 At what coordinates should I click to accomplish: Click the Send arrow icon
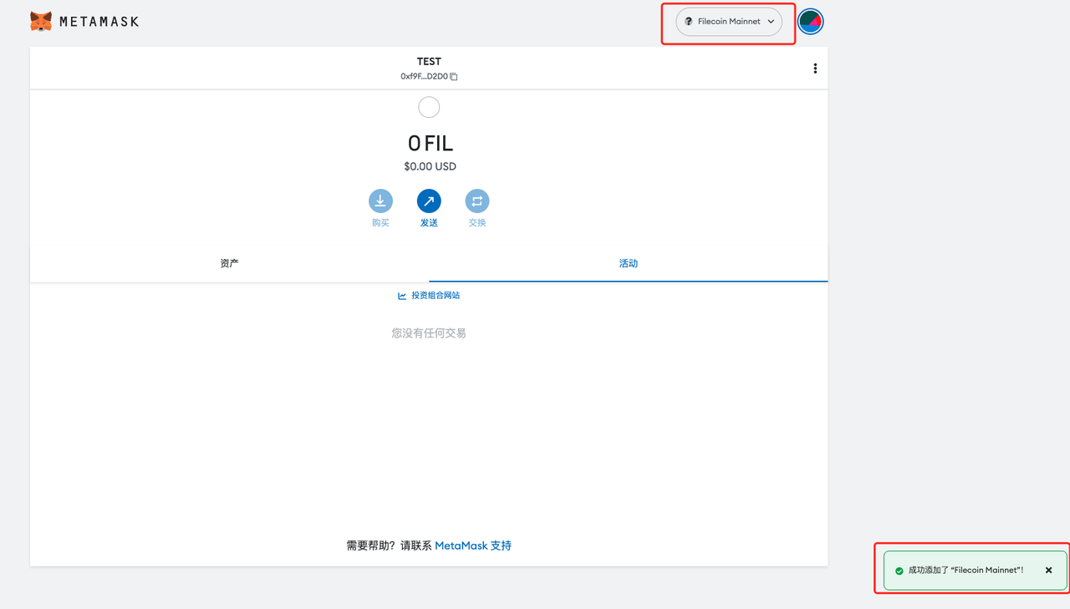click(x=429, y=200)
